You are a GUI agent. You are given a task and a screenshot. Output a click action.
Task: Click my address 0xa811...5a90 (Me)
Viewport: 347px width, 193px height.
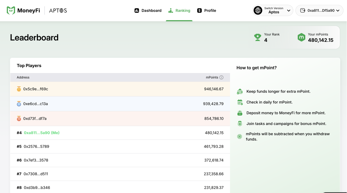click(42, 133)
